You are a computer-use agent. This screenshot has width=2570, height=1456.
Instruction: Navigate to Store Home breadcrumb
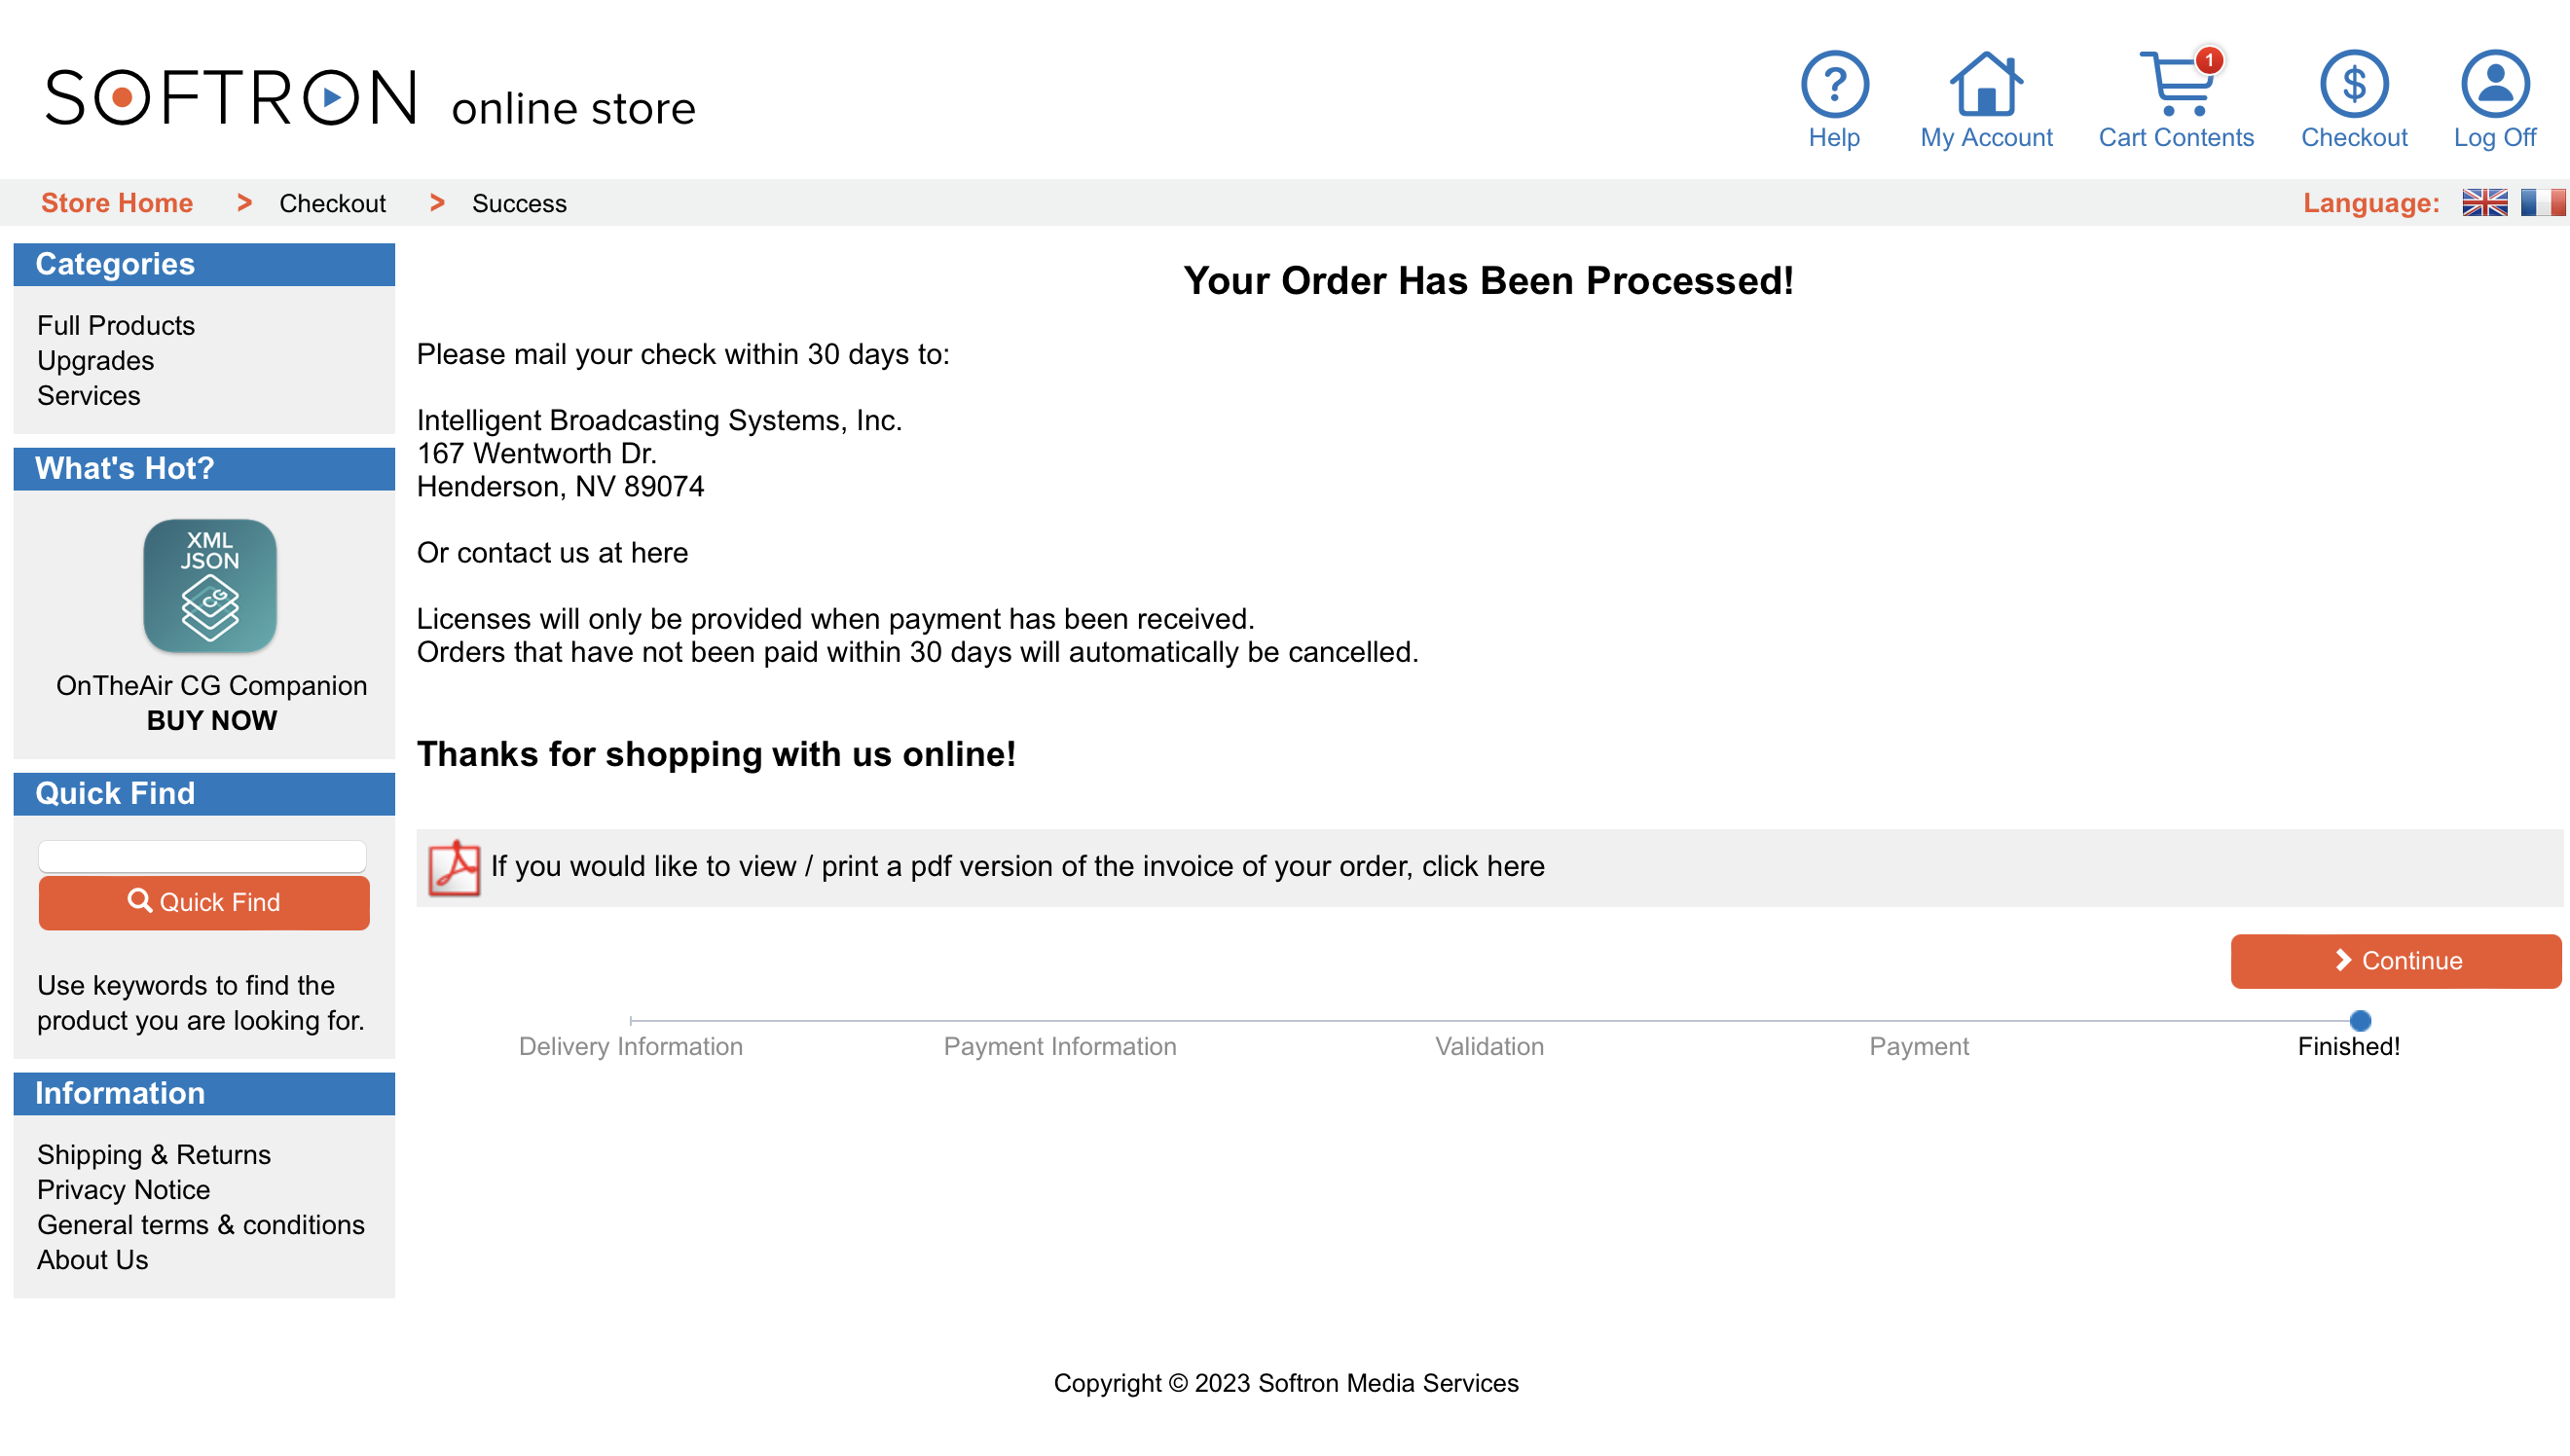117,203
